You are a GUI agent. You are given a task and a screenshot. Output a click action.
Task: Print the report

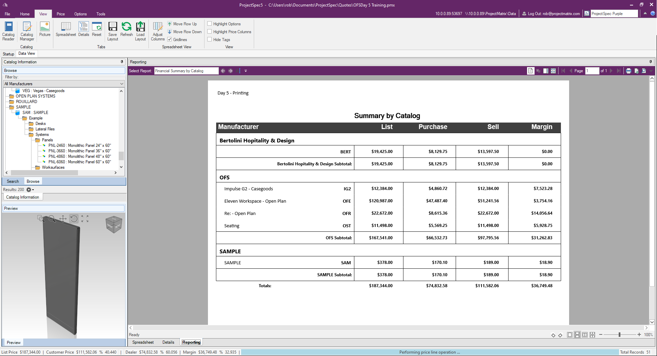click(x=629, y=71)
